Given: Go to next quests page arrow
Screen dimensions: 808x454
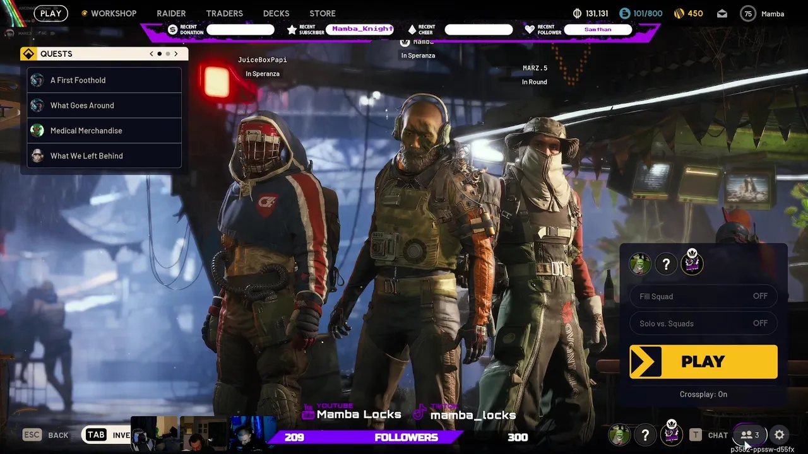Looking at the screenshot, I should click(x=176, y=54).
